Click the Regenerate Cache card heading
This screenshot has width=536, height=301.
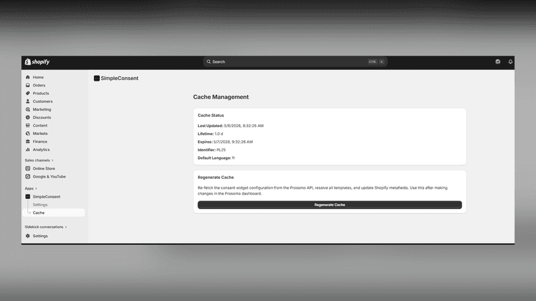click(x=216, y=178)
